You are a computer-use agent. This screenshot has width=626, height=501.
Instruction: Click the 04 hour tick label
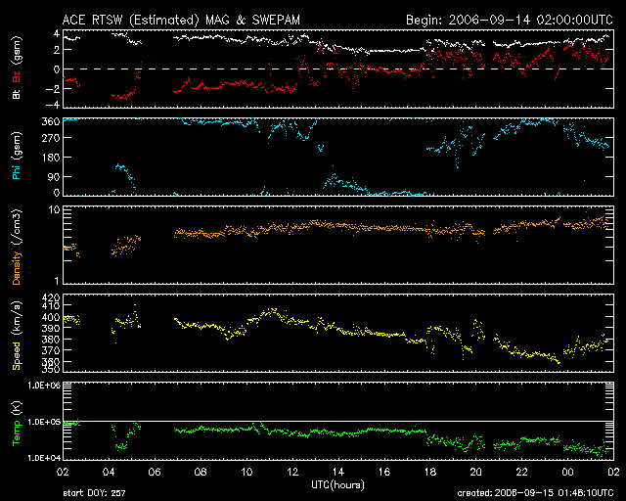[x=109, y=473]
